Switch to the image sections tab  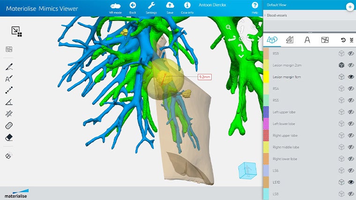point(325,40)
